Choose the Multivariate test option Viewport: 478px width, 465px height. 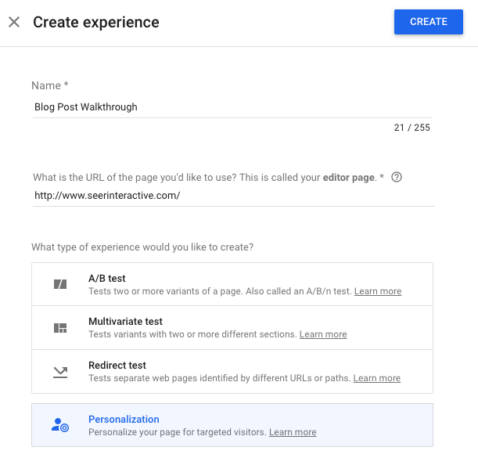coord(125,322)
